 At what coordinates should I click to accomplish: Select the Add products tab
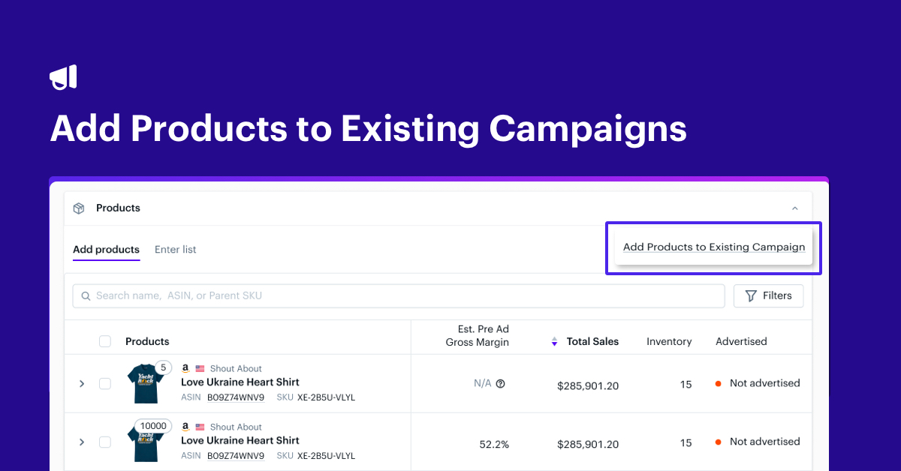tap(106, 249)
